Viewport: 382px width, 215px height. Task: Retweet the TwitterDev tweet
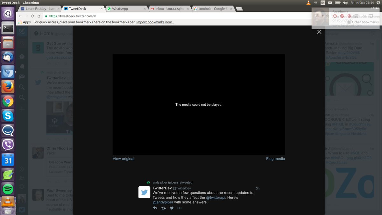(x=163, y=208)
